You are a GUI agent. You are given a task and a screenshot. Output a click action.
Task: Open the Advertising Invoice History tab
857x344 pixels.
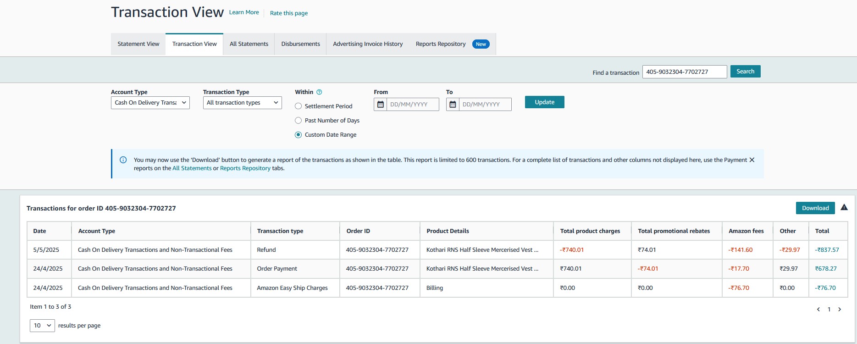tap(368, 44)
